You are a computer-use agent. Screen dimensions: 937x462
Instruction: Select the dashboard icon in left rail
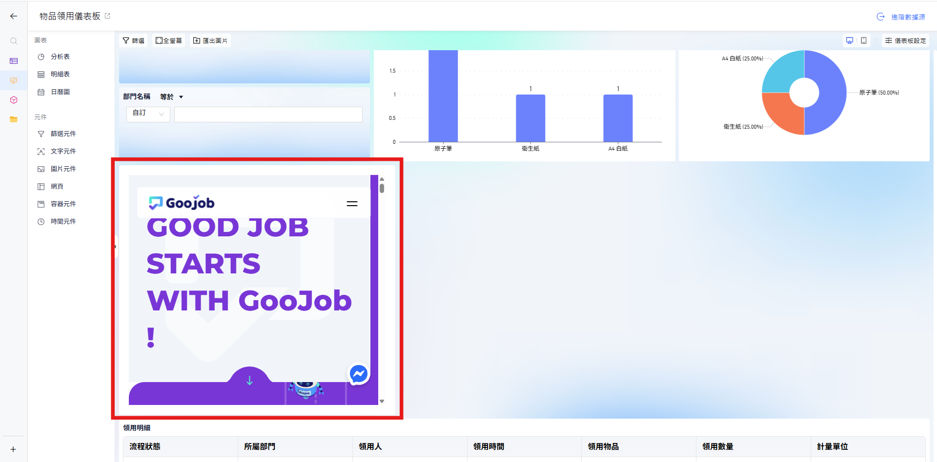[14, 80]
